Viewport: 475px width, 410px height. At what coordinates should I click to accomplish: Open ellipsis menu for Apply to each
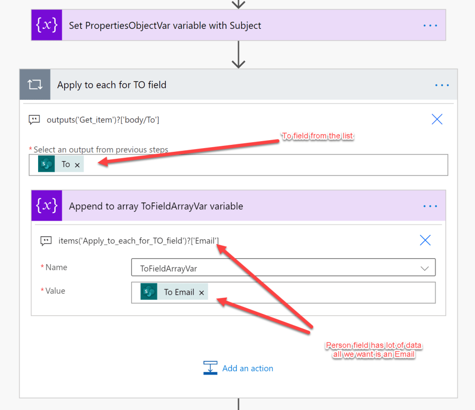point(442,85)
